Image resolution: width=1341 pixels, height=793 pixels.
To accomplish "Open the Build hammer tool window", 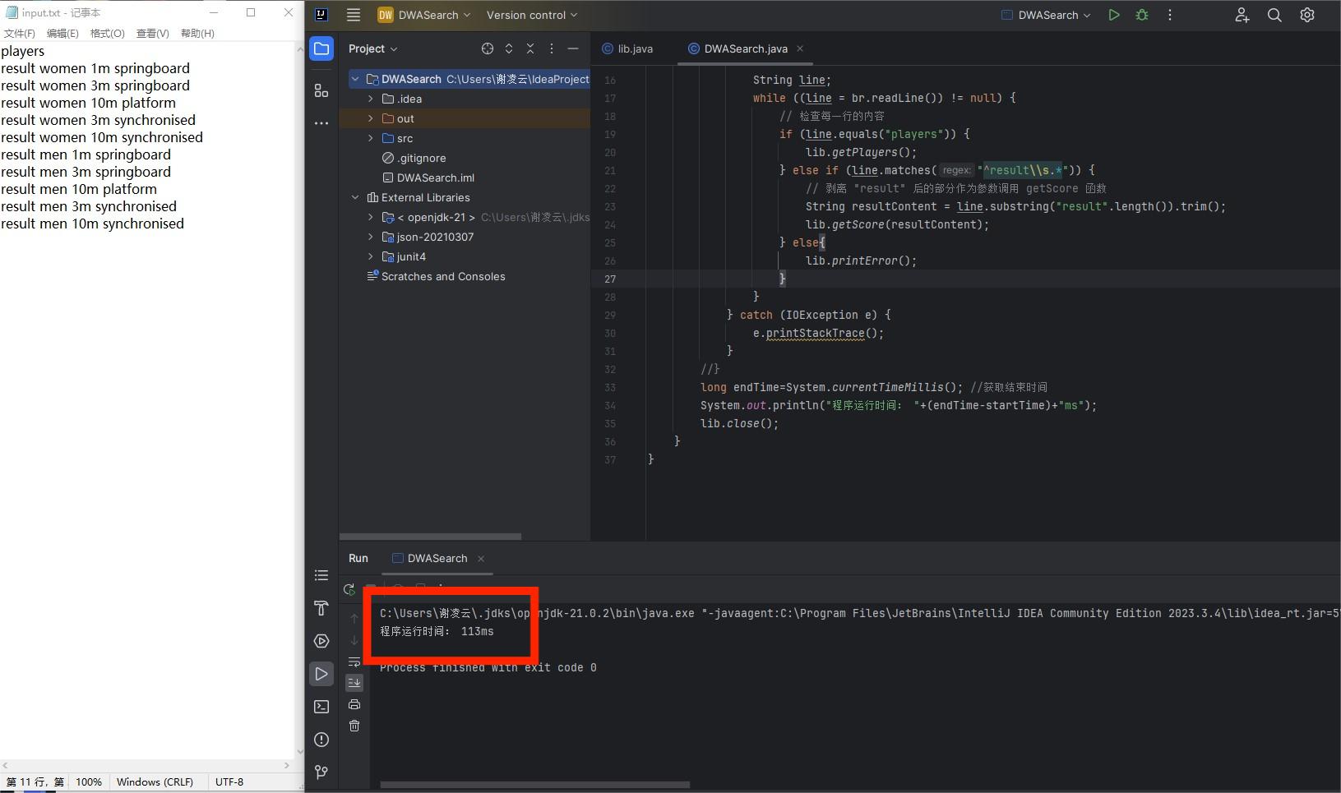I will 321,608.
